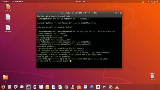The height and width of the screenshot is (90, 160).
Task: Open Activities overview
Action: pos(5,2)
